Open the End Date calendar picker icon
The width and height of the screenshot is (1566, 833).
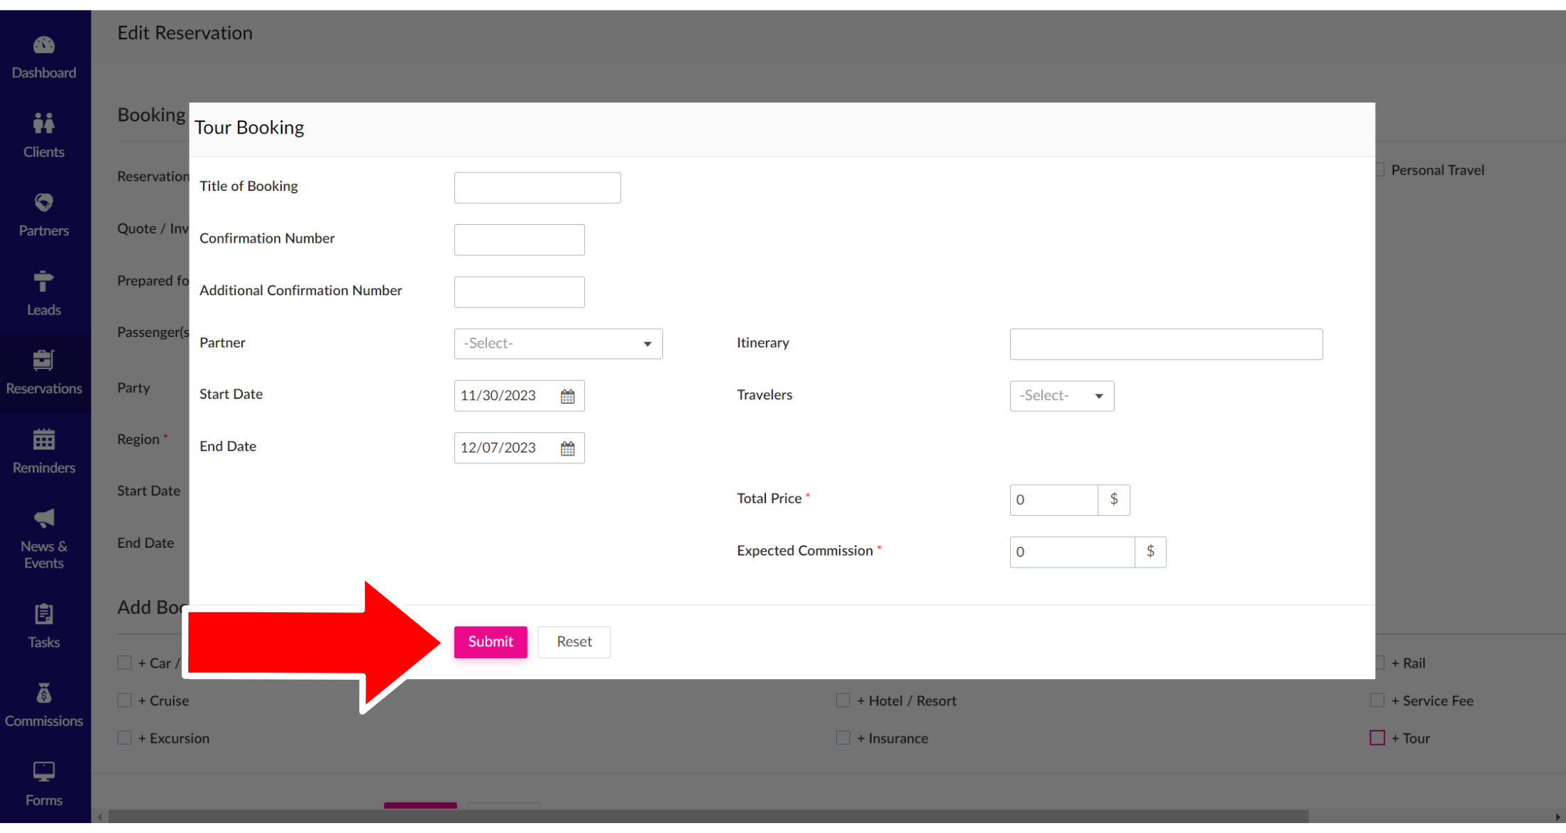(x=567, y=448)
